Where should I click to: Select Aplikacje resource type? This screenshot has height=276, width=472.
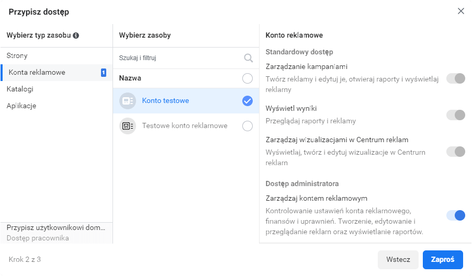click(21, 106)
